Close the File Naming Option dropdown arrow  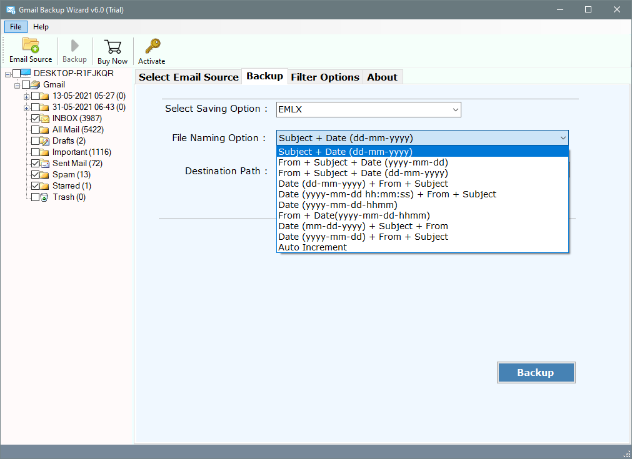coord(563,138)
